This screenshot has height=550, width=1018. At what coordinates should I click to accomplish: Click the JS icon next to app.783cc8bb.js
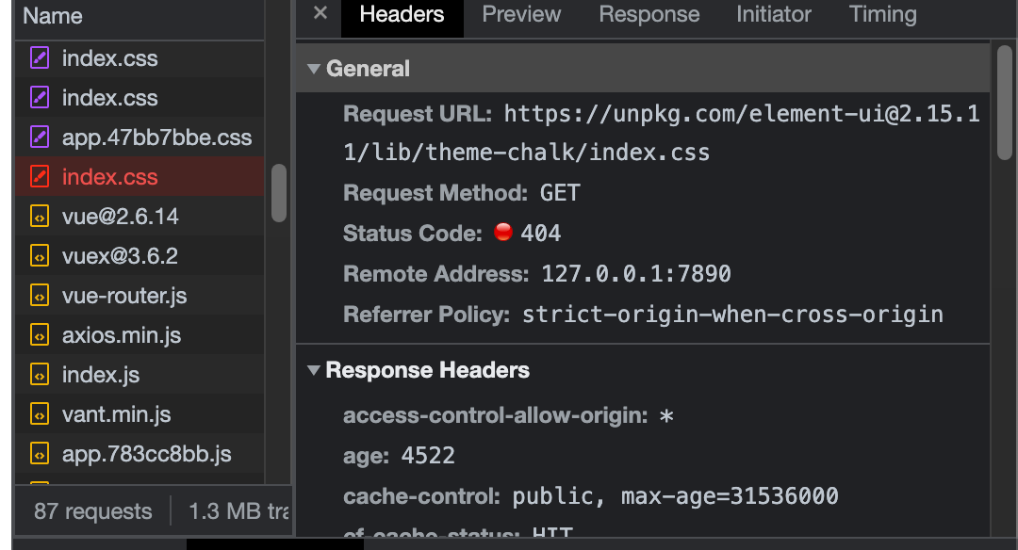(x=38, y=453)
